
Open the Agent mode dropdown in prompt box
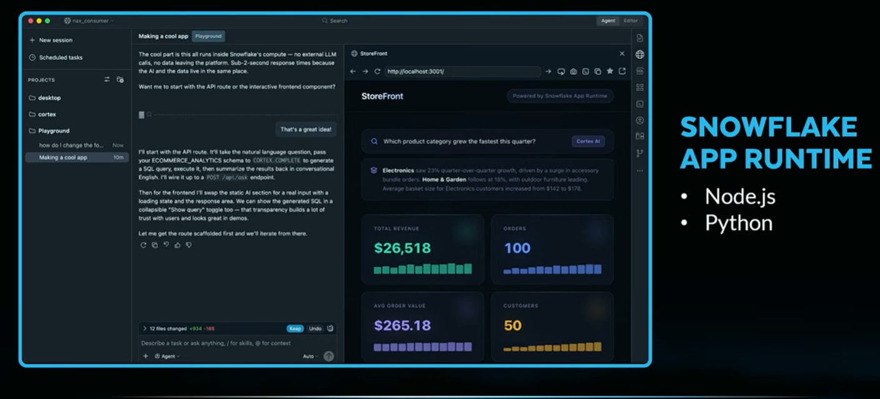(x=167, y=356)
